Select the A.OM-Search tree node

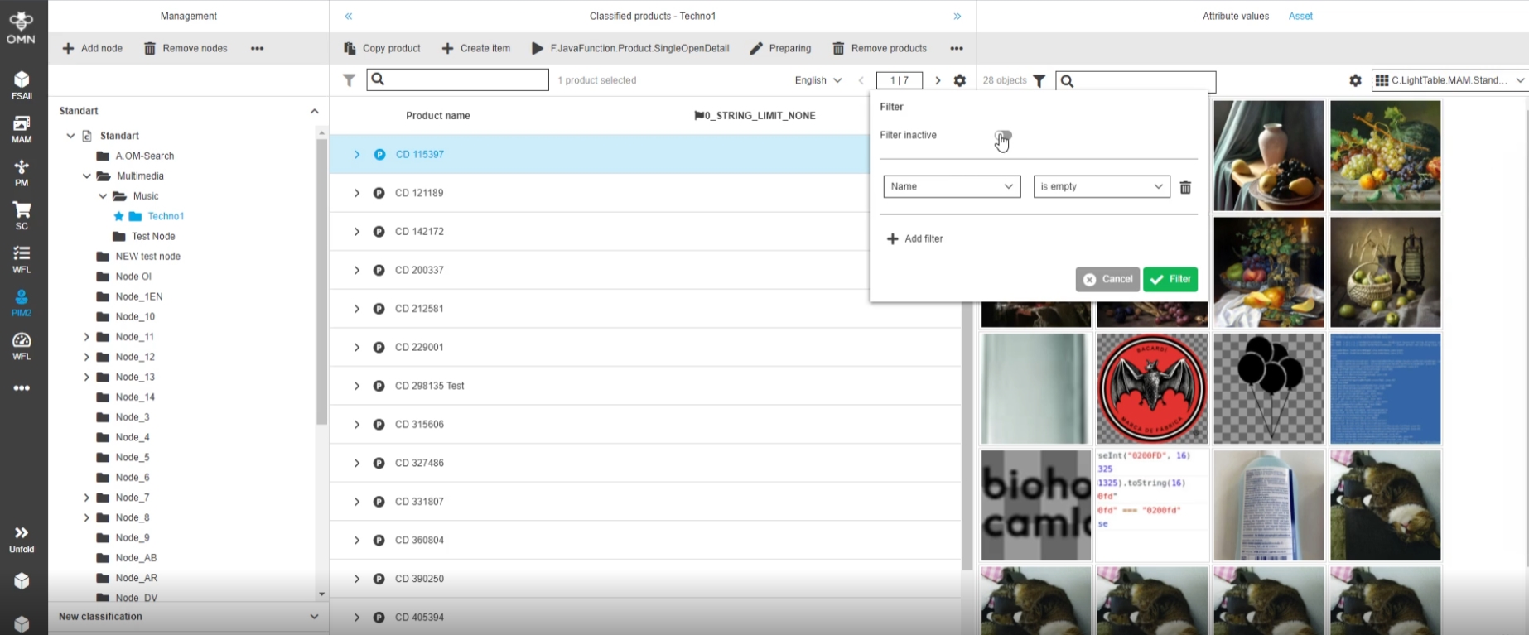(145, 156)
